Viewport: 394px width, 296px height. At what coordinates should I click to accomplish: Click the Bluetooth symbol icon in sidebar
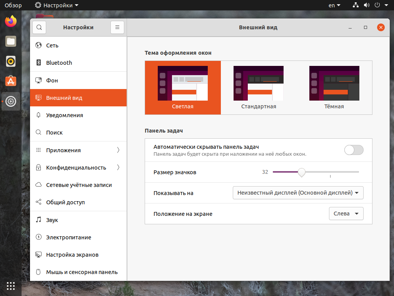coord(38,62)
